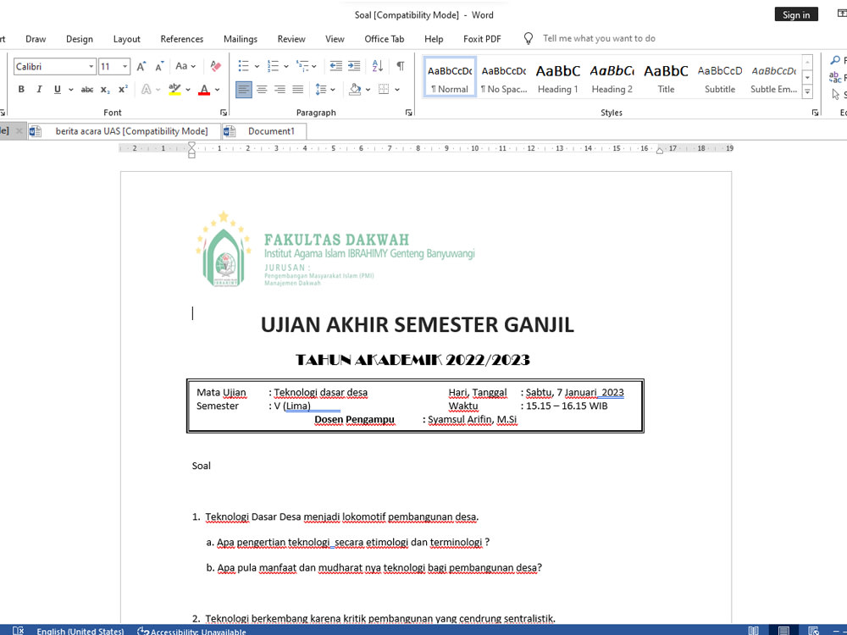
Task: Open text effects icon
Action: click(146, 89)
